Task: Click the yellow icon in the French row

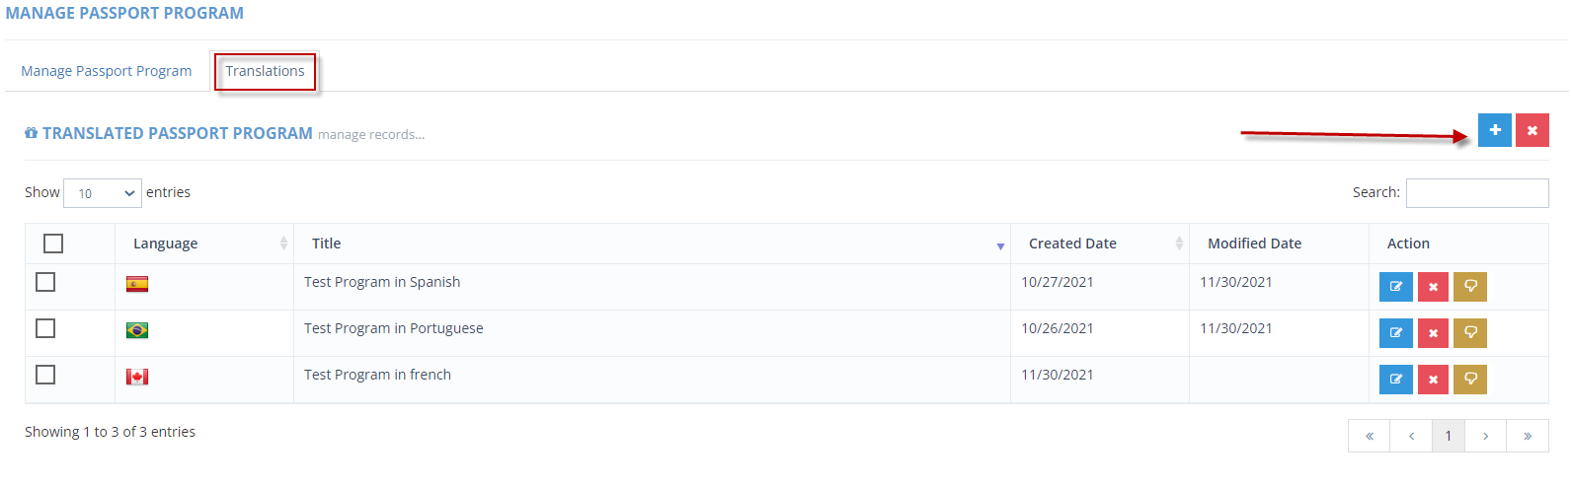Action: pos(1470,380)
